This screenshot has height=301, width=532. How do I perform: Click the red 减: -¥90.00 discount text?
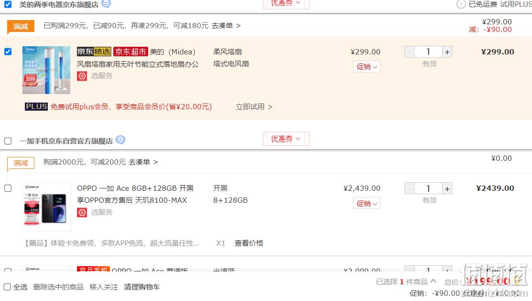click(x=490, y=30)
